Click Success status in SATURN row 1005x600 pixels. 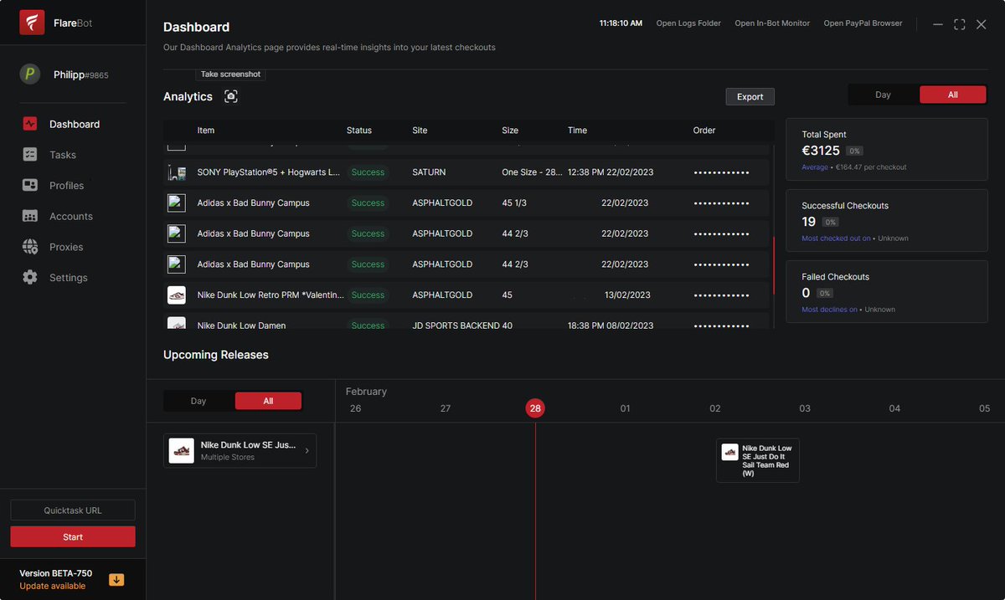click(368, 172)
